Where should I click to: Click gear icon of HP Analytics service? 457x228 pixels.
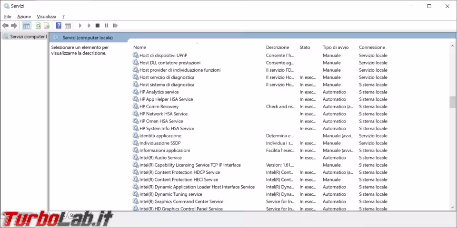[136, 92]
